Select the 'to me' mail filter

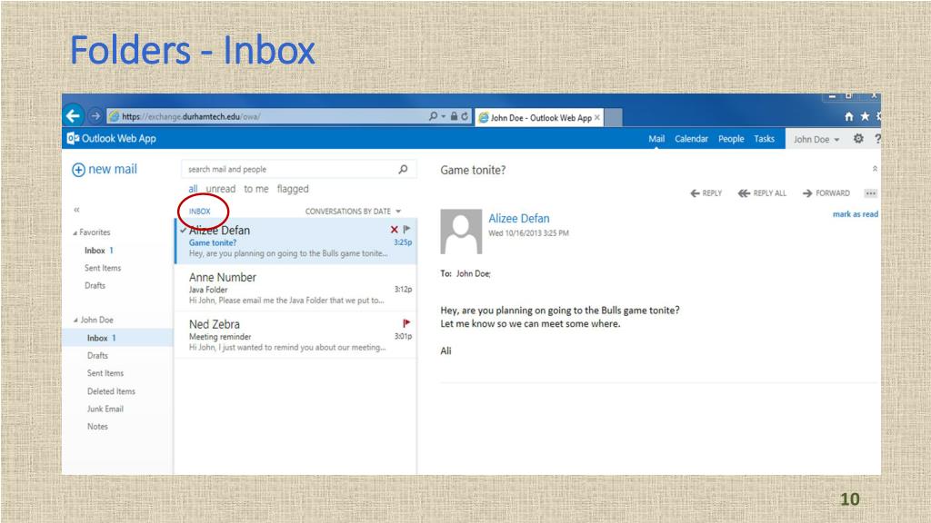pyautogui.click(x=255, y=189)
